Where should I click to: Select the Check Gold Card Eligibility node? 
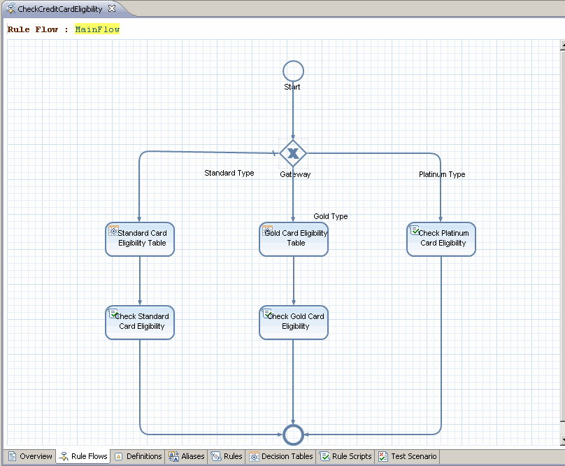tap(294, 323)
